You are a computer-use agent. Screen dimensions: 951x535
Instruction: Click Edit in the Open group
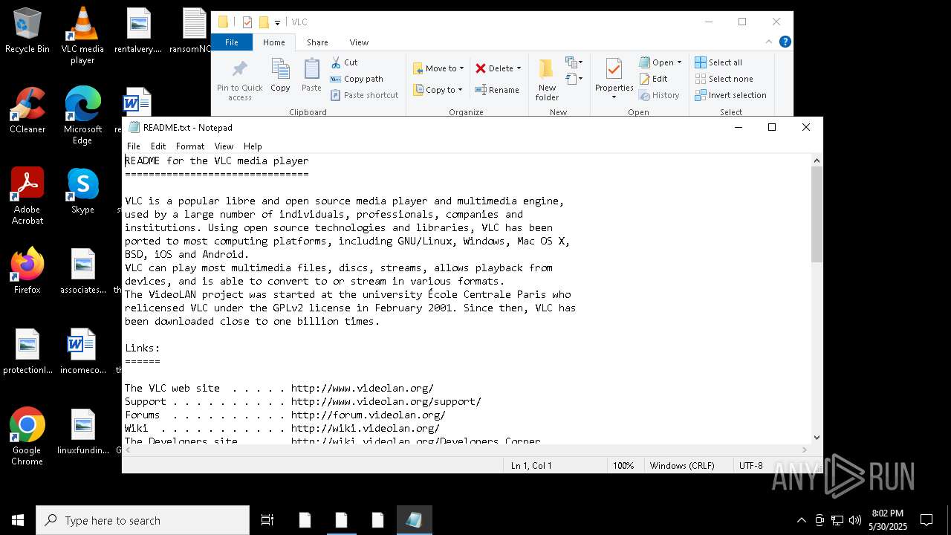[653, 79]
